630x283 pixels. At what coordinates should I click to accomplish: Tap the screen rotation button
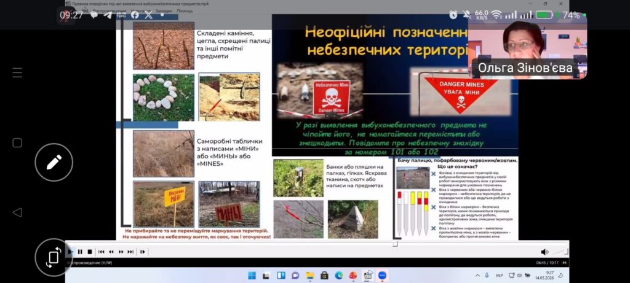(x=54, y=257)
